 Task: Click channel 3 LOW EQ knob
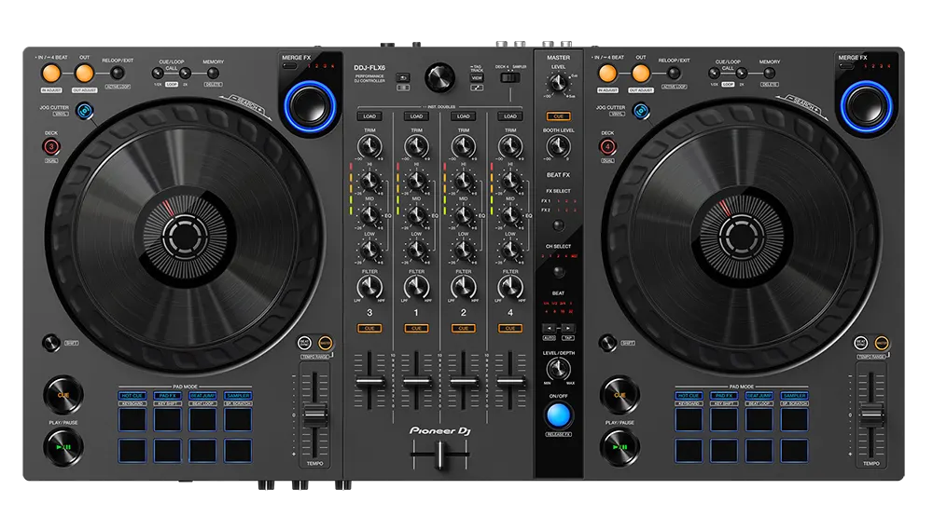tap(369, 251)
